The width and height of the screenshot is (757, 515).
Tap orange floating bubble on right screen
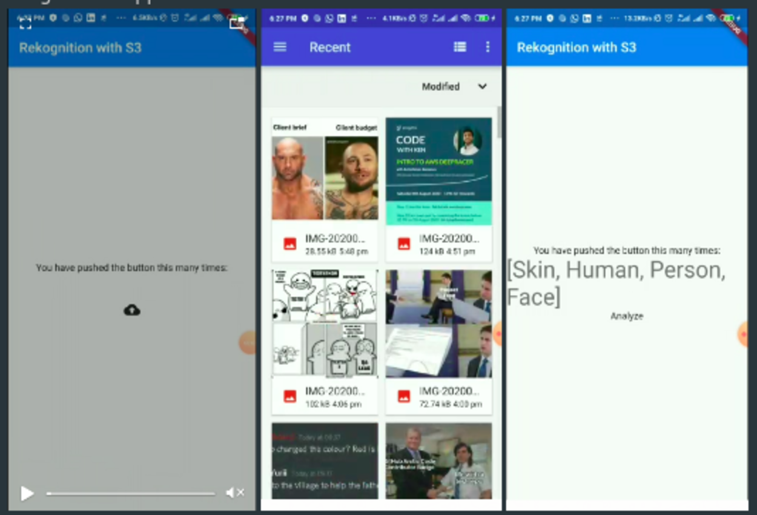742,334
